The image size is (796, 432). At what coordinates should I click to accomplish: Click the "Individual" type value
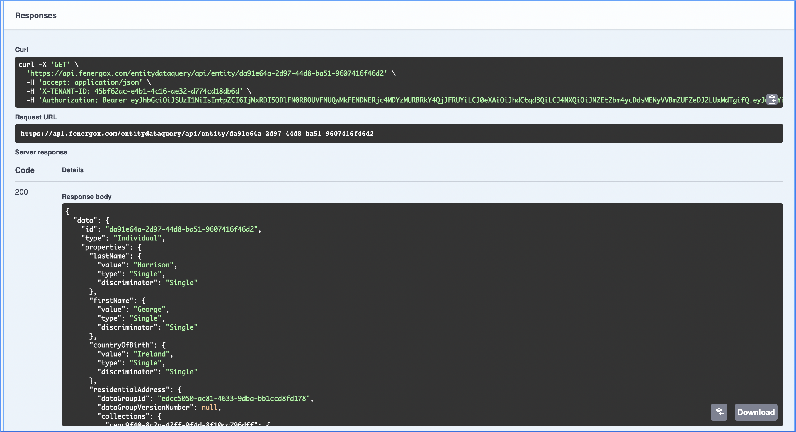137,238
